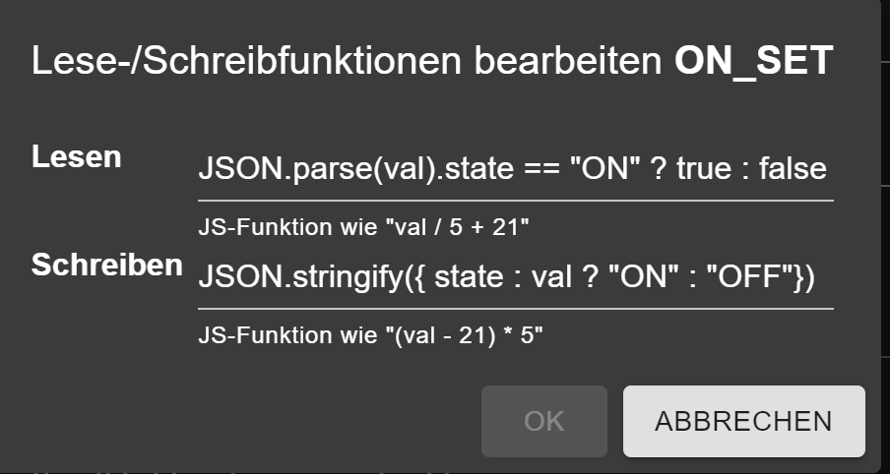Confirm the dialog with the OK button
This screenshot has width=890, height=474.
pos(544,421)
